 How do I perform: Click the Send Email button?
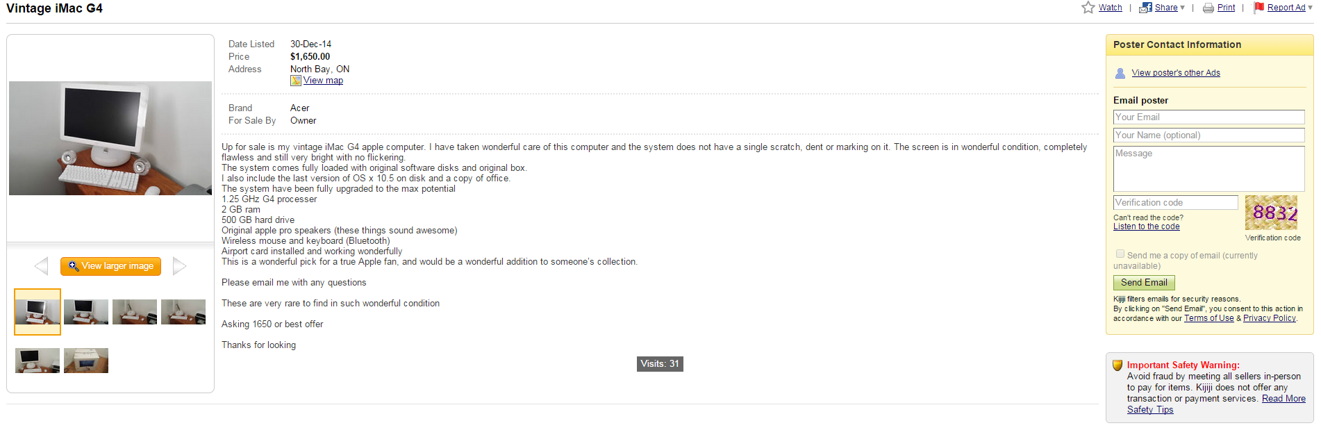(1144, 283)
